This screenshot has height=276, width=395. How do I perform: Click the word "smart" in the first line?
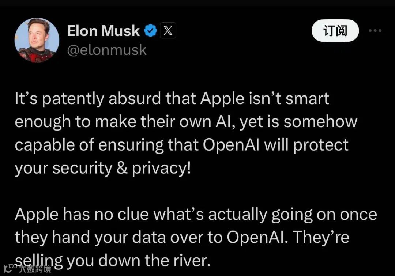point(307,98)
